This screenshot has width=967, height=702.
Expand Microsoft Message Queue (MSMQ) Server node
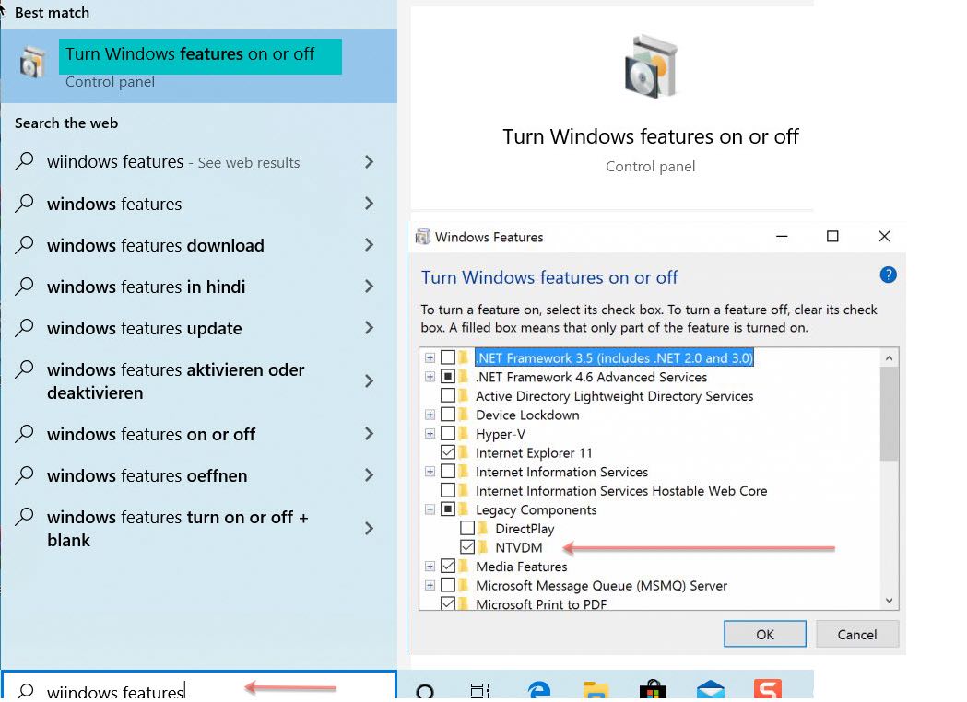point(430,585)
